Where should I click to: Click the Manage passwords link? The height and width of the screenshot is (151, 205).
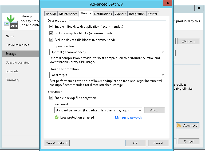pyautogui.click(x=128, y=118)
